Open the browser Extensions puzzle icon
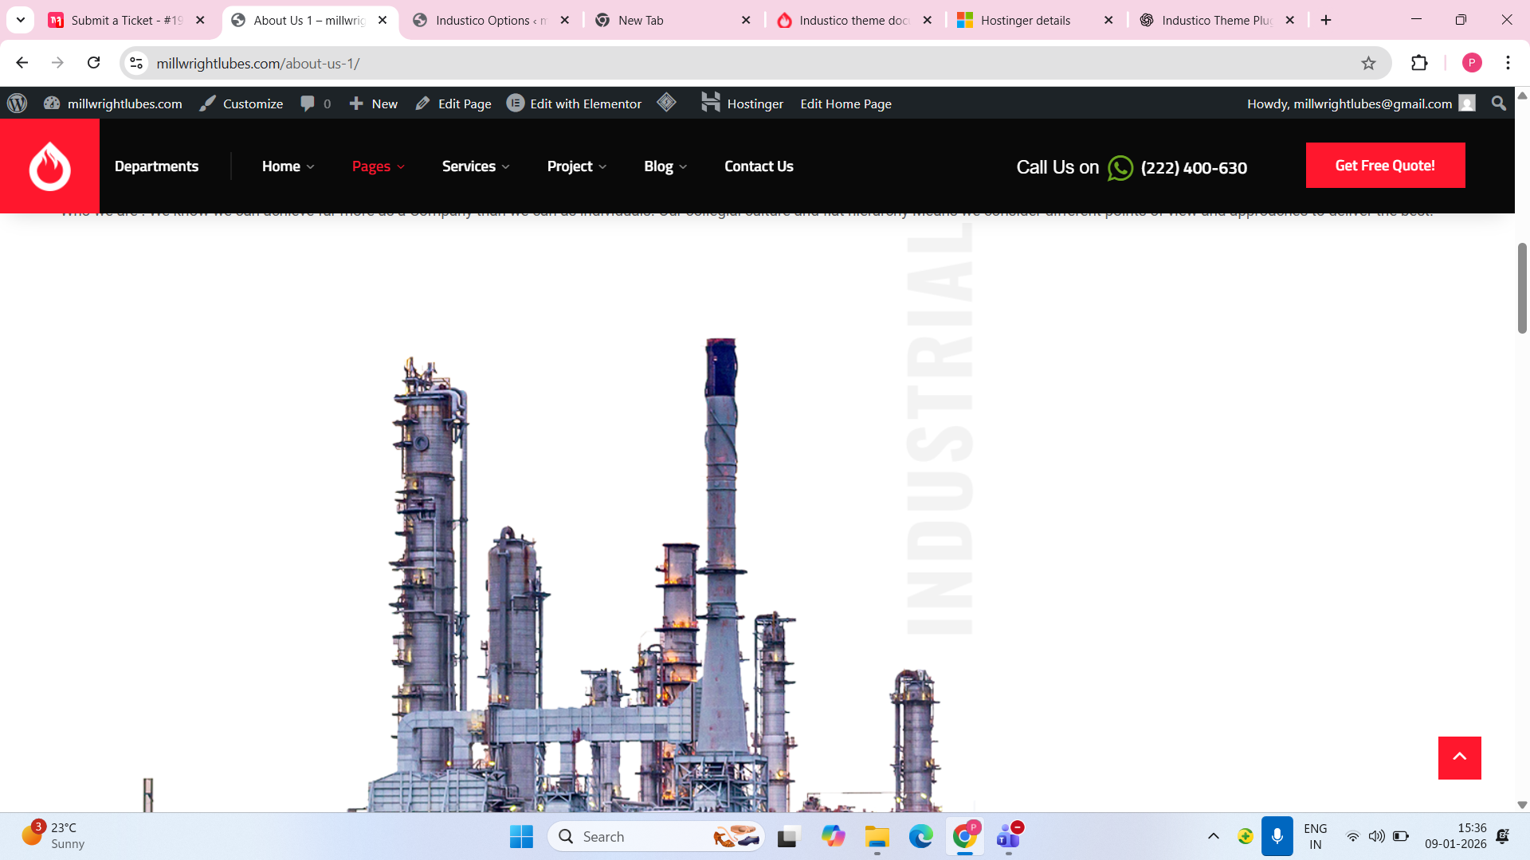The image size is (1530, 860). tap(1419, 63)
